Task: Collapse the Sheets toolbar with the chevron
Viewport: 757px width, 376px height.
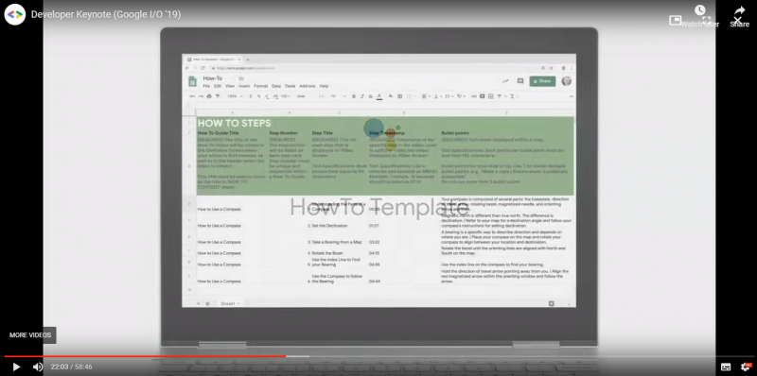Action: click(572, 96)
